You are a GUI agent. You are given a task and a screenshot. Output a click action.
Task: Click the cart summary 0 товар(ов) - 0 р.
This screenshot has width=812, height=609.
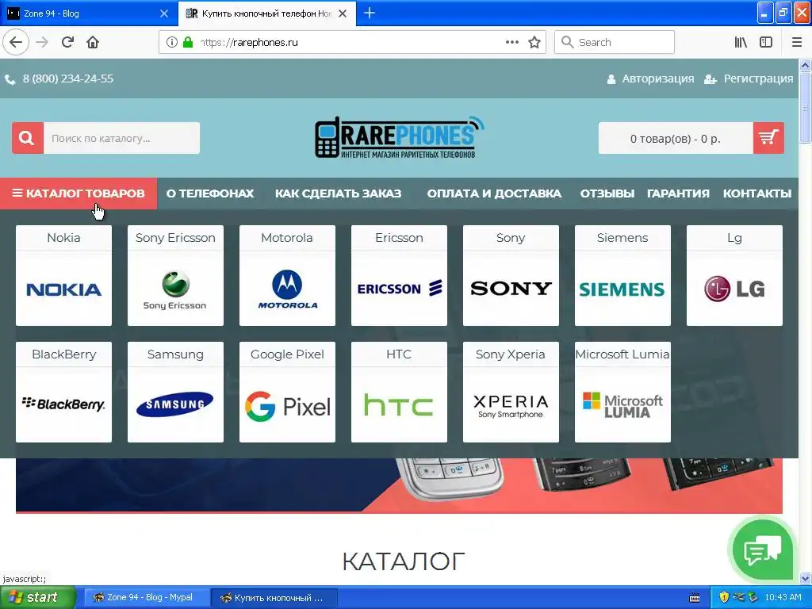tap(676, 138)
